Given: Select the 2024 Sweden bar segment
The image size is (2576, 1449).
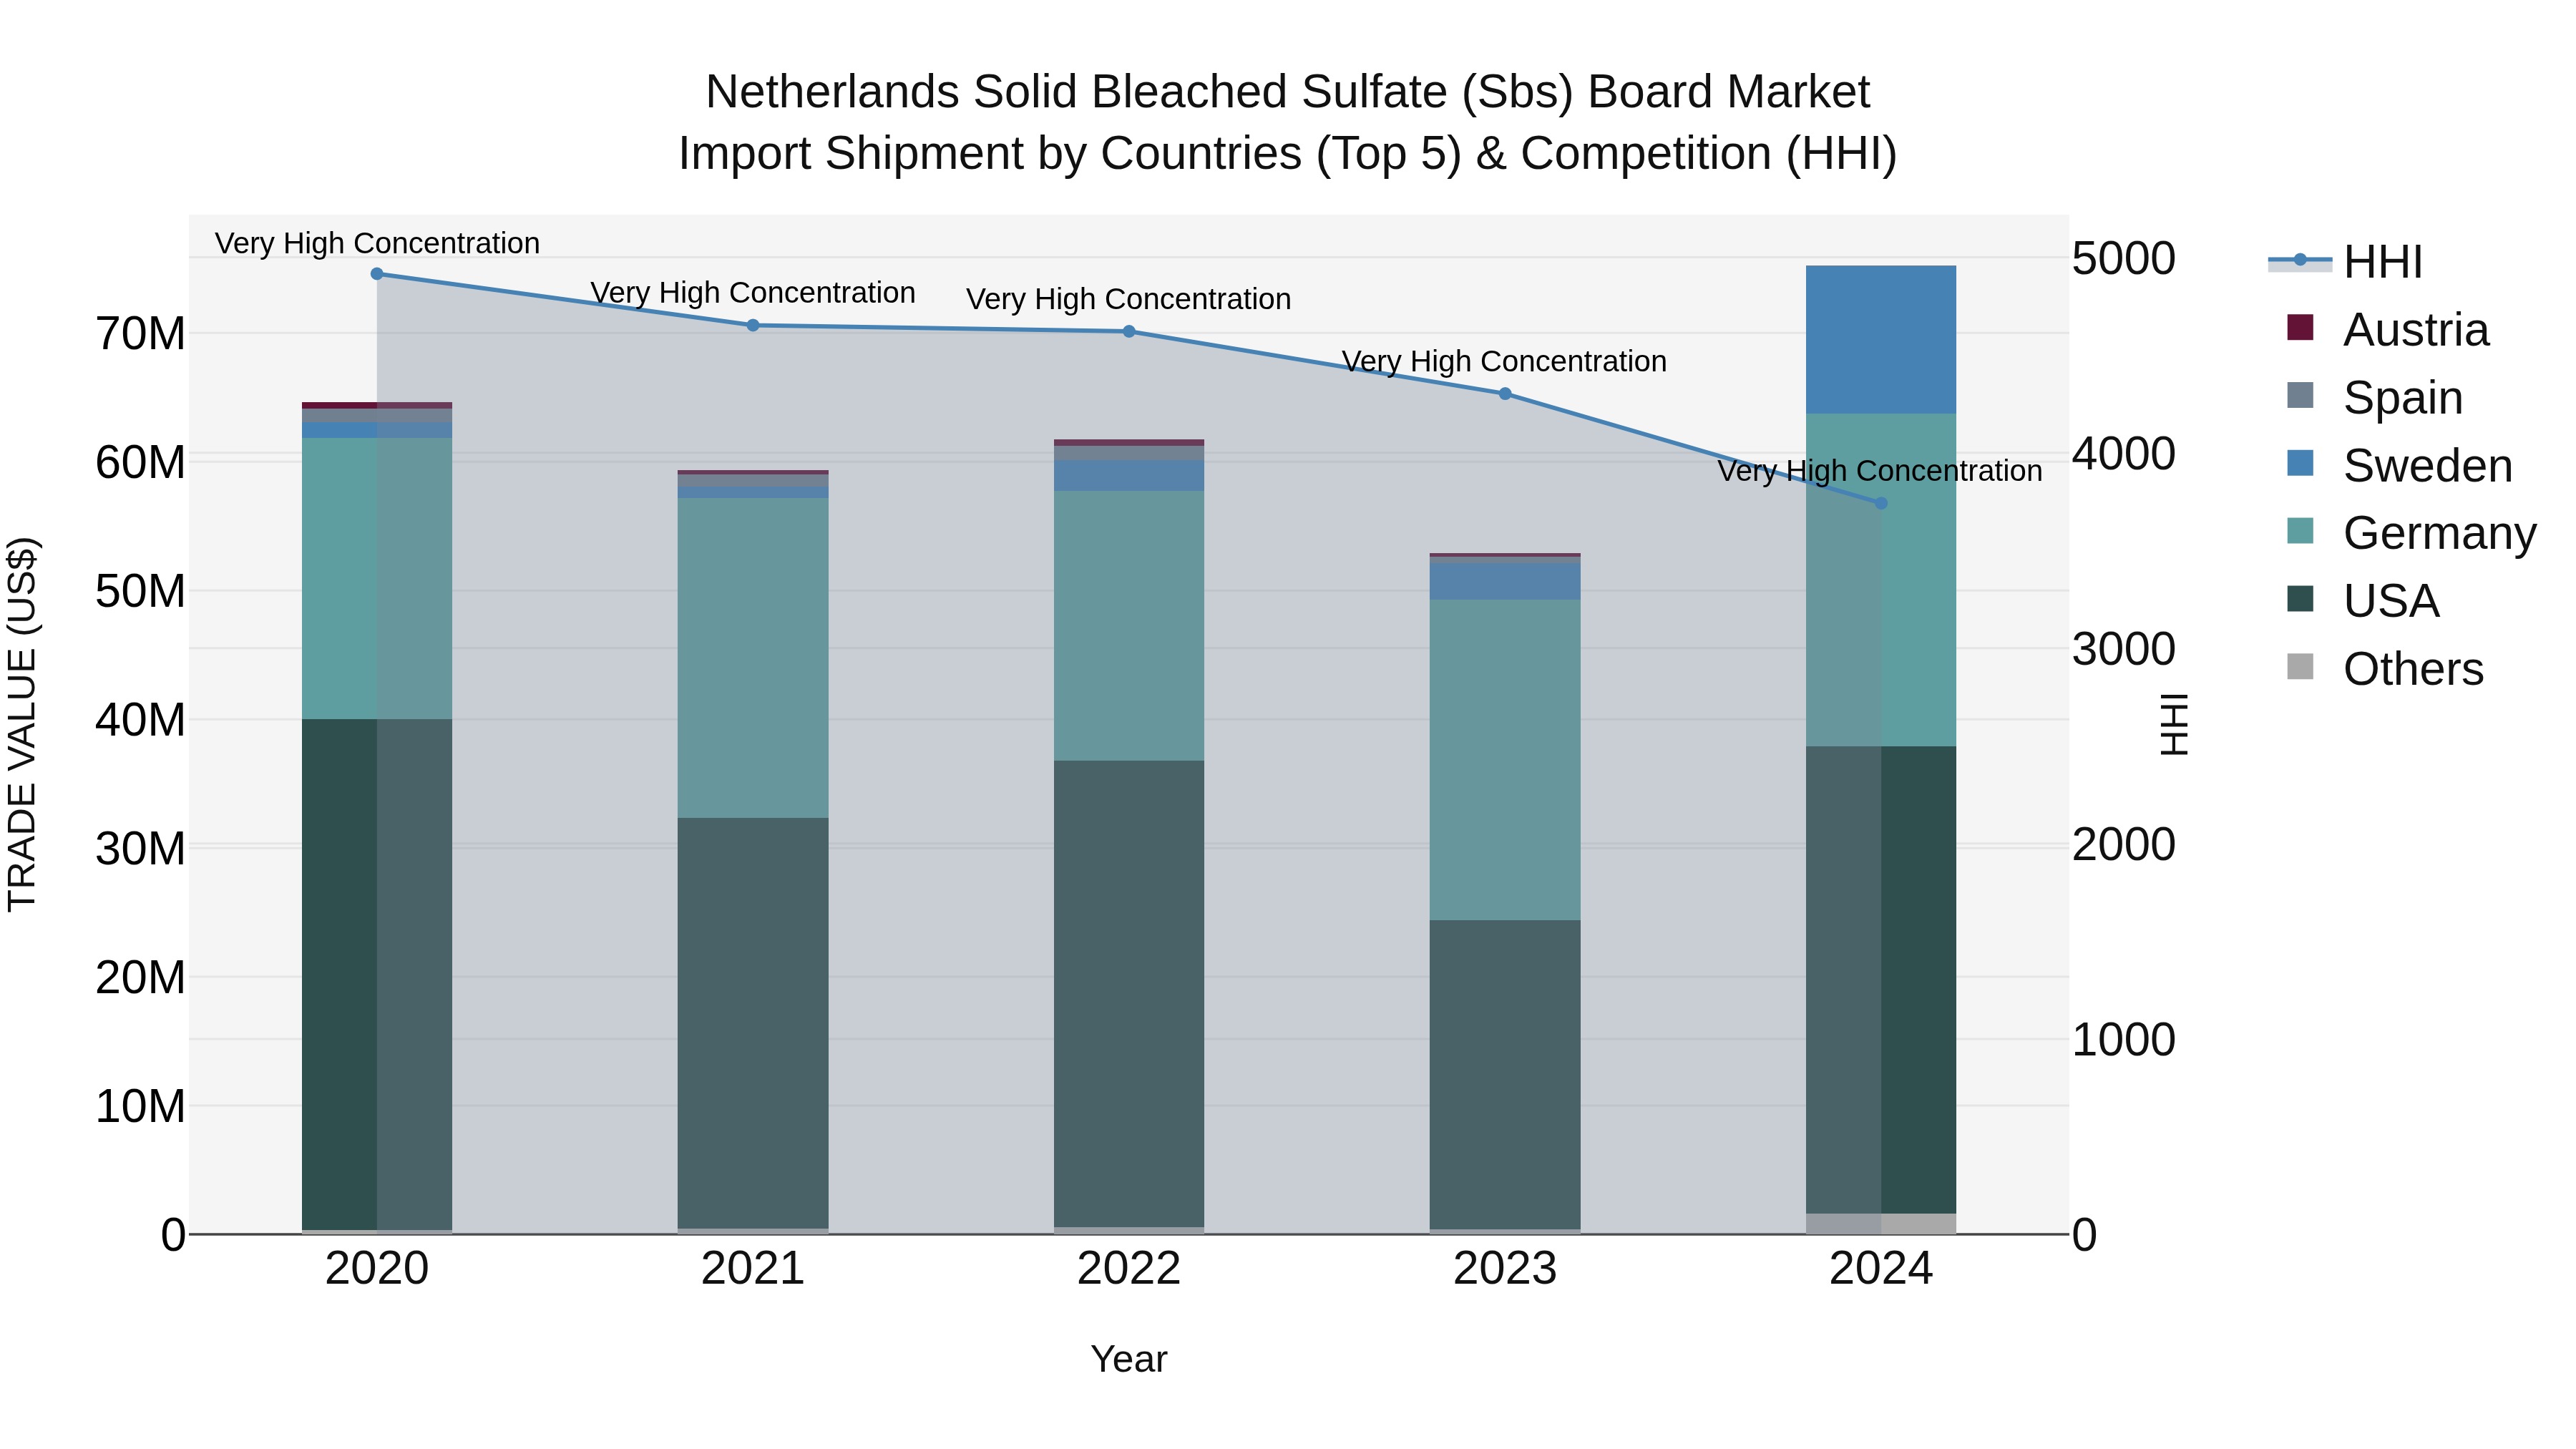Looking at the screenshot, I should click(x=1881, y=339).
